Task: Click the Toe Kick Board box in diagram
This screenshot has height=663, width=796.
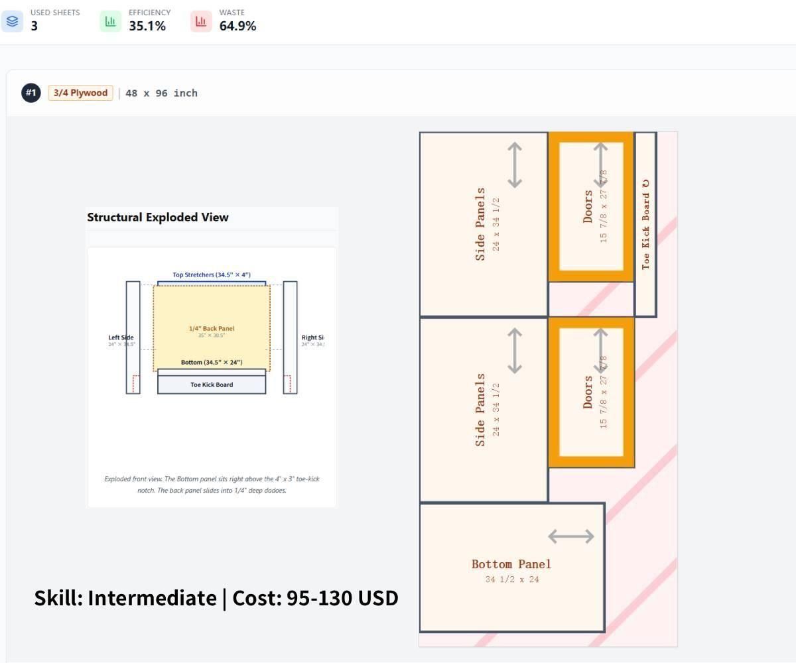Action: click(x=212, y=385)
